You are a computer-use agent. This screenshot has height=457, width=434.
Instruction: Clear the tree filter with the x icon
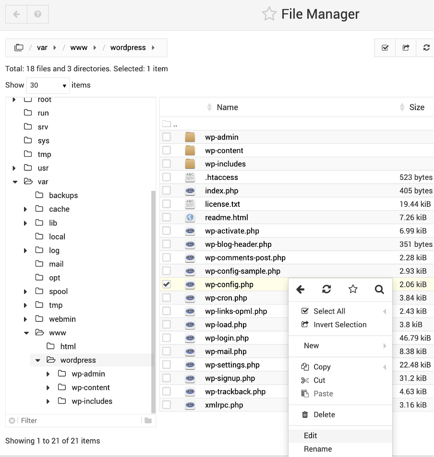tap(12, 420)
